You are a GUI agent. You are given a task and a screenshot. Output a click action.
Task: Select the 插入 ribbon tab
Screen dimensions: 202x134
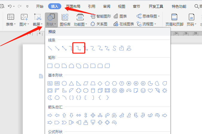tap(55, 6)
